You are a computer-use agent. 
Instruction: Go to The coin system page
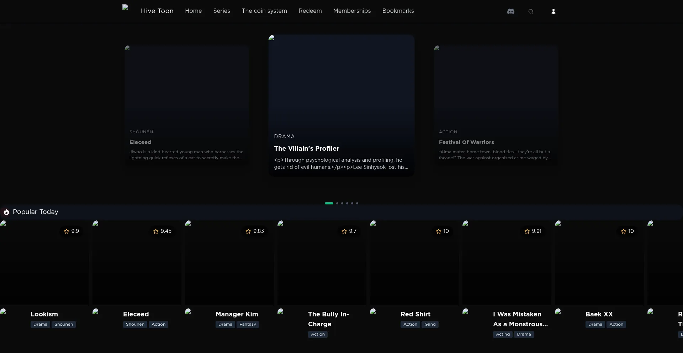264,11
